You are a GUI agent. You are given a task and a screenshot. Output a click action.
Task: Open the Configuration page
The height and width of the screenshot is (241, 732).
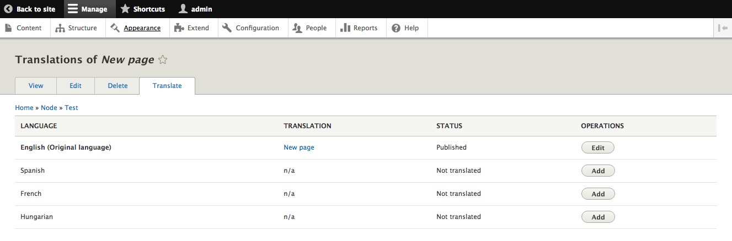pyautogui.click(x=251, y=28)
